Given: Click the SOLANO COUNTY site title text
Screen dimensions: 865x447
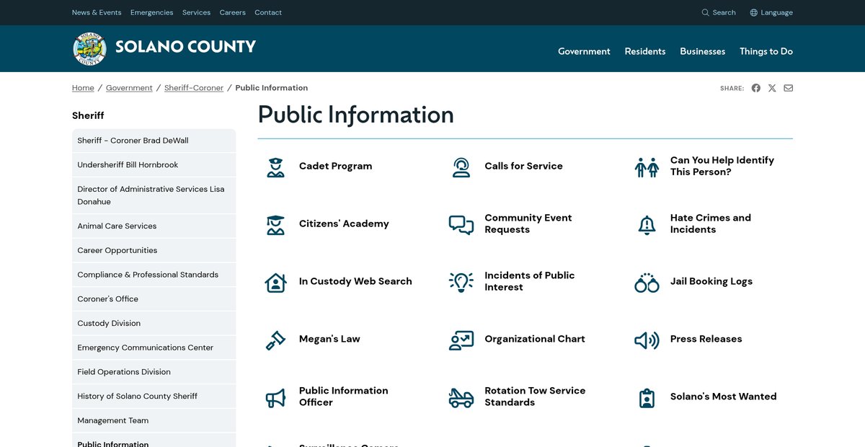Looking at the screenshot, I should pyautogui.click(x=185, y=47).
